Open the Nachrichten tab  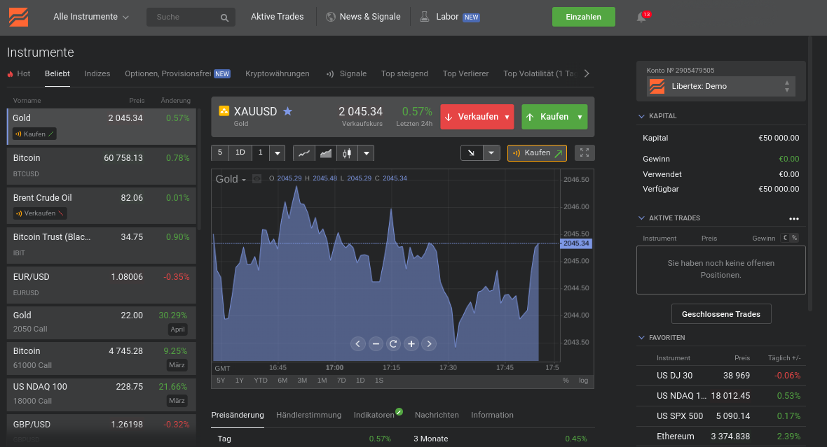[437, 415]
